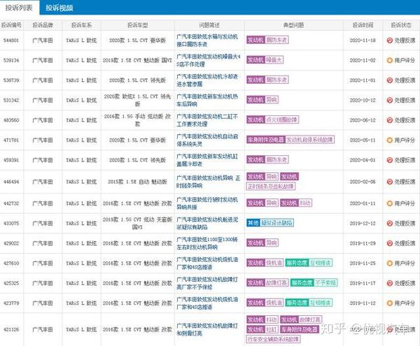
Task: Select complaint number 544801
Action: (11, 41)
